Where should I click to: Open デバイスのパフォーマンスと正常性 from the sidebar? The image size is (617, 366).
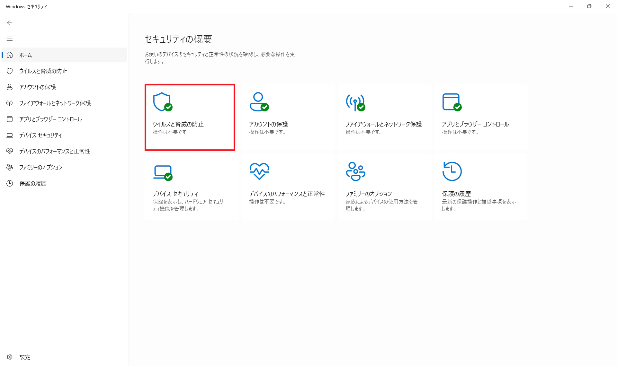click(x=64, y=151)
